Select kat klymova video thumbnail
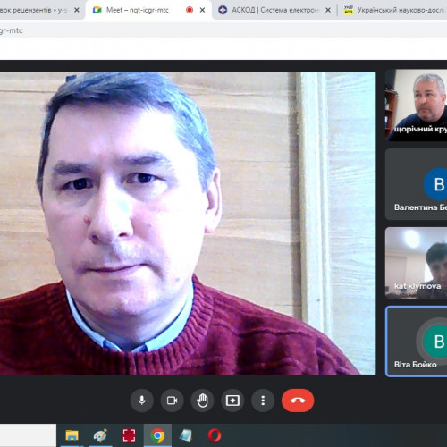The image size is (447, 447). 417,263
